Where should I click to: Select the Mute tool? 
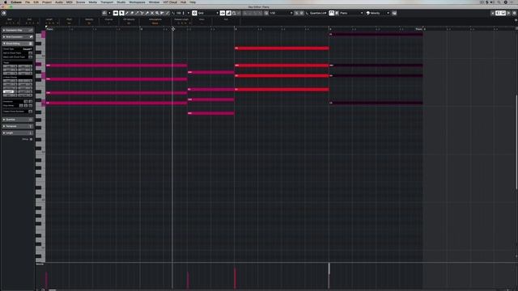click(152, 13)
